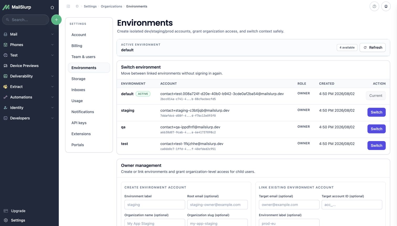Click the Identity person icon
The width and height of the screenshot is (397, 226).
[x=6, y=107]
